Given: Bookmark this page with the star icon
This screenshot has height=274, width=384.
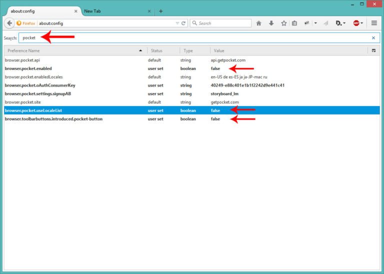Looking at the screenshot, I should pyautogui.click(x=284, y=23).
